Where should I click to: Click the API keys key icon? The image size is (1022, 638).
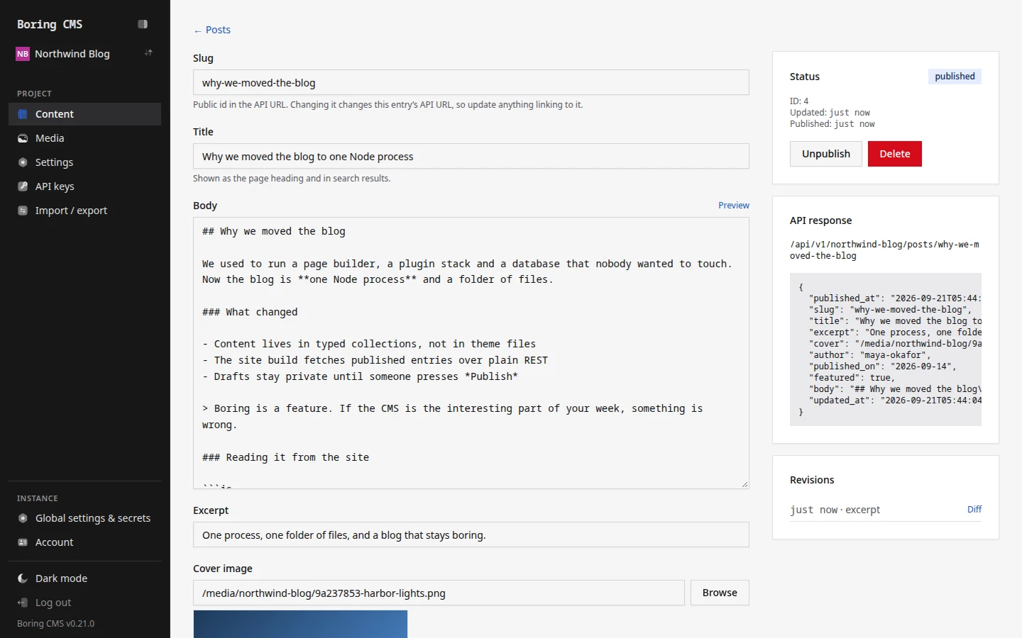tap(23, 186)
